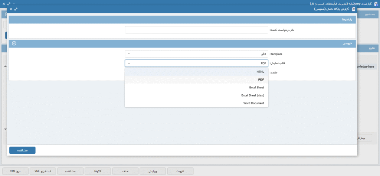Select Excel Sheet (xlsx) output format
380x176 pixels.
coord(196,95)
